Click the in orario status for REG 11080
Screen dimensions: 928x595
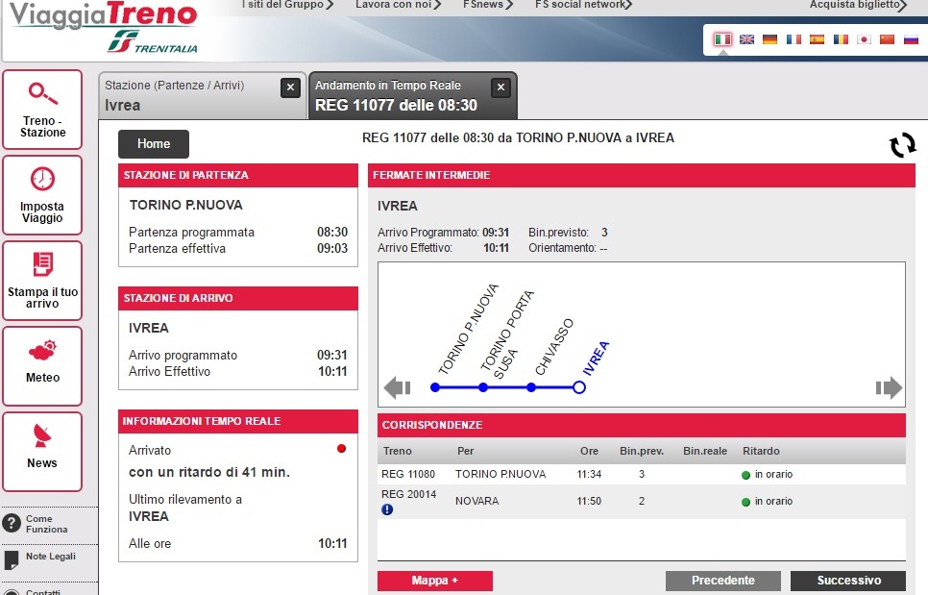coord(767,474)
